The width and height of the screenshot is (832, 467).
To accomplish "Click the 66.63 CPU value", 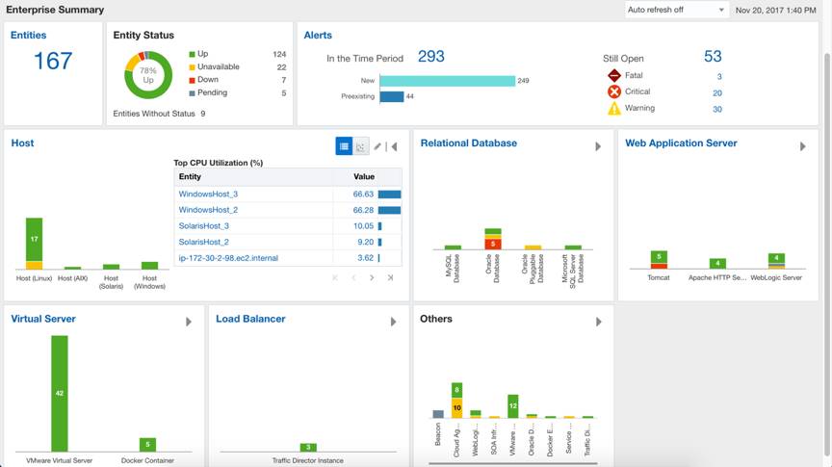I will 363,195.
